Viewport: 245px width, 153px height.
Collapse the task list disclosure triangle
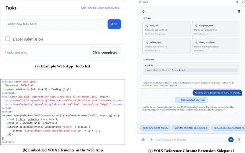pos(145,65)
